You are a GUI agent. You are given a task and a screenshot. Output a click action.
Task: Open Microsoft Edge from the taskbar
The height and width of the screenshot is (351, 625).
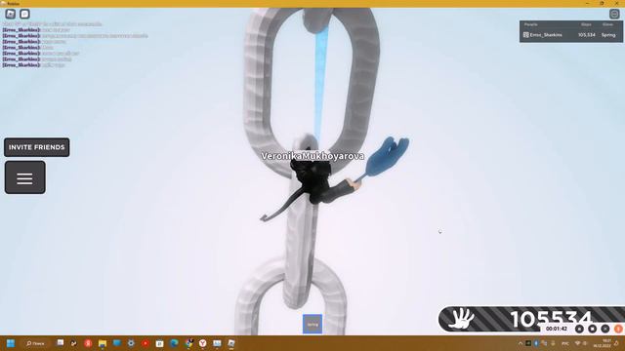coord(174,343)
